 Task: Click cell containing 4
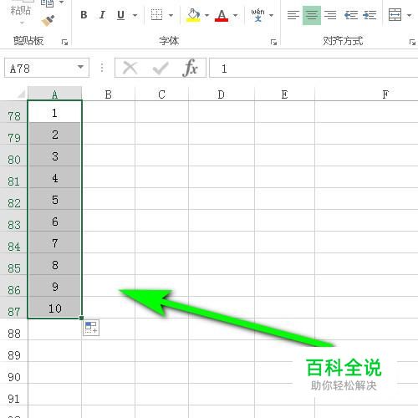point(54,177)
